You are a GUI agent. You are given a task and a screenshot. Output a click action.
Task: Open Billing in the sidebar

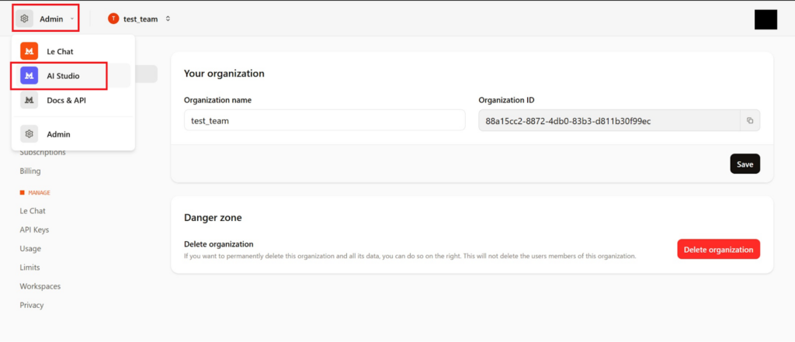30,171
